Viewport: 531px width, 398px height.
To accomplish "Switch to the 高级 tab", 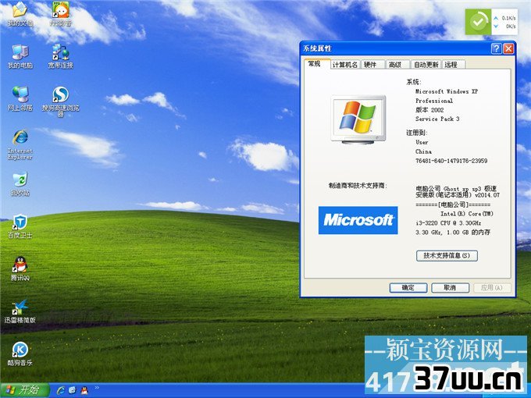I will point(397,65).
